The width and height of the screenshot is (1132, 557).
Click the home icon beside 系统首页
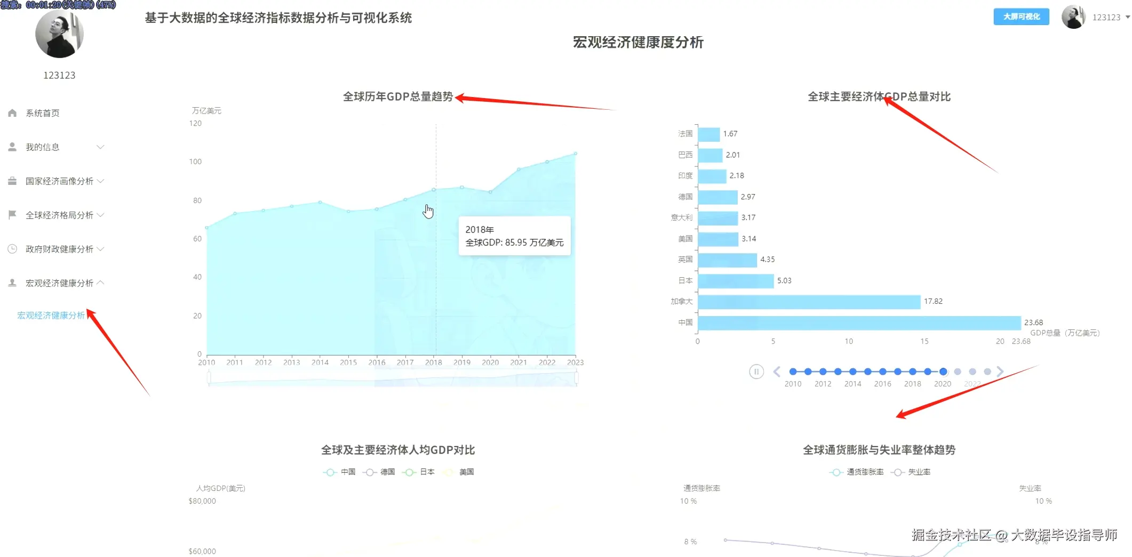[x=12, y=112]
